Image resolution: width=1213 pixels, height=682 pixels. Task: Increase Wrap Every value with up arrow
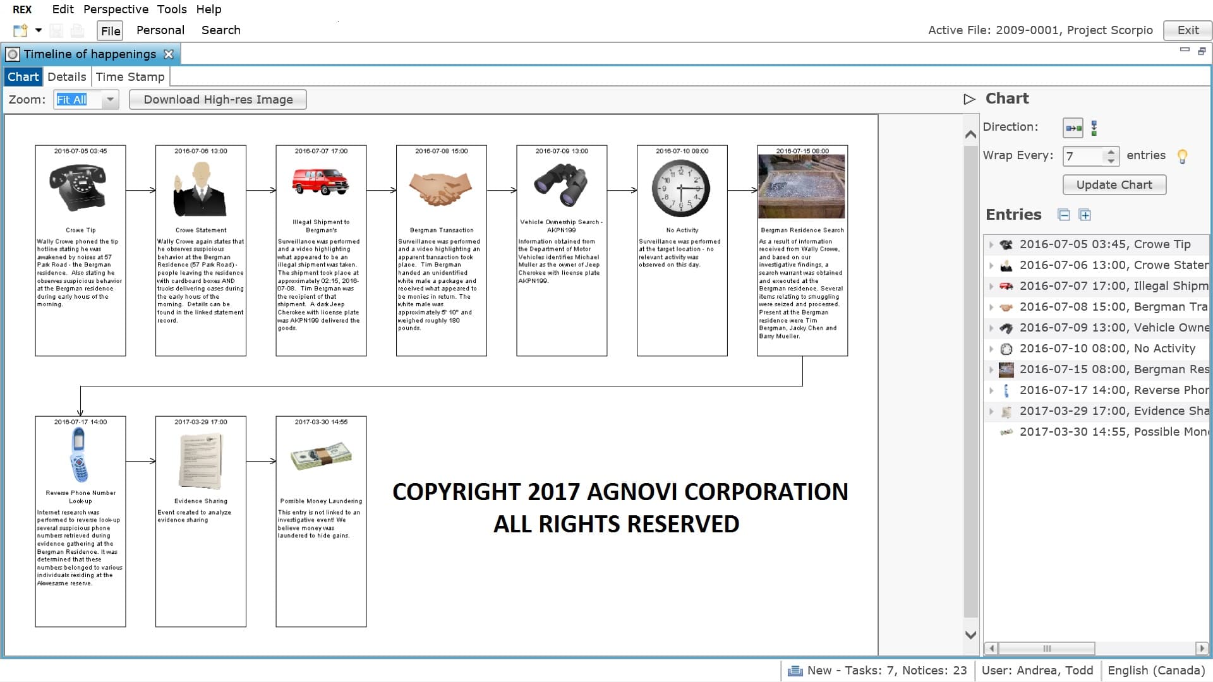(1111, 152)
